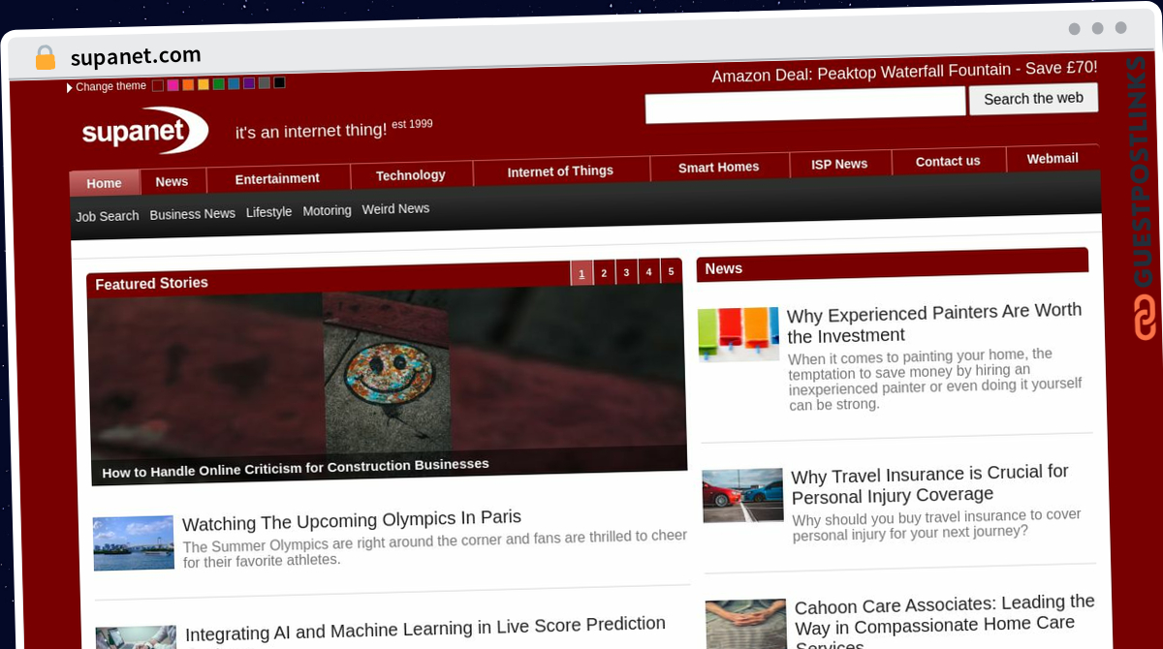Select the purple theme swatch

click(249, 83)
